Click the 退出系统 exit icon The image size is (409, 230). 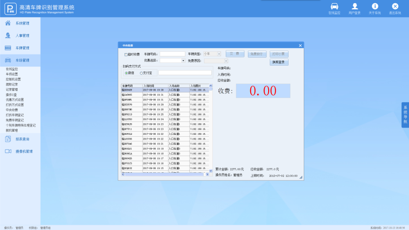point(395,6)
